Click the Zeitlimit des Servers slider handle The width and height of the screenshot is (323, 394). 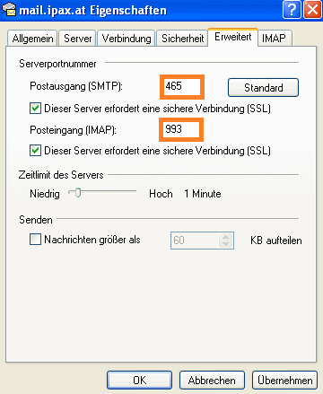(78, 193)
